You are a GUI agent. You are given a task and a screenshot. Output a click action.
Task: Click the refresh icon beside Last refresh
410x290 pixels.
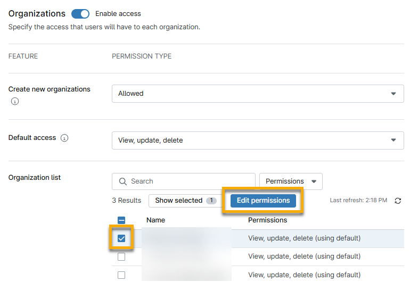coord(398,201)
